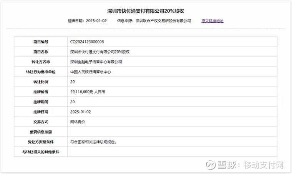Select price 59,116,600元 人民币
Image resolution: width=292 pixels, height=174 pixels.
pyautogui.click(x=88, y=92)
